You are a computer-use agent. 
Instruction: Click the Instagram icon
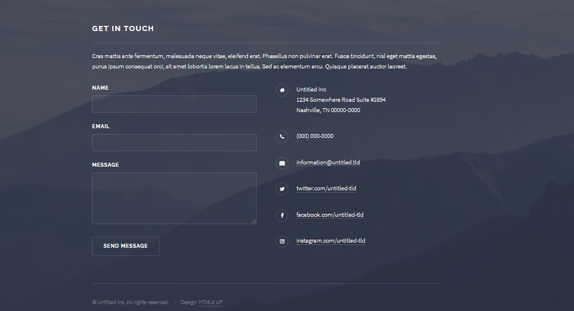click(282, 241)
